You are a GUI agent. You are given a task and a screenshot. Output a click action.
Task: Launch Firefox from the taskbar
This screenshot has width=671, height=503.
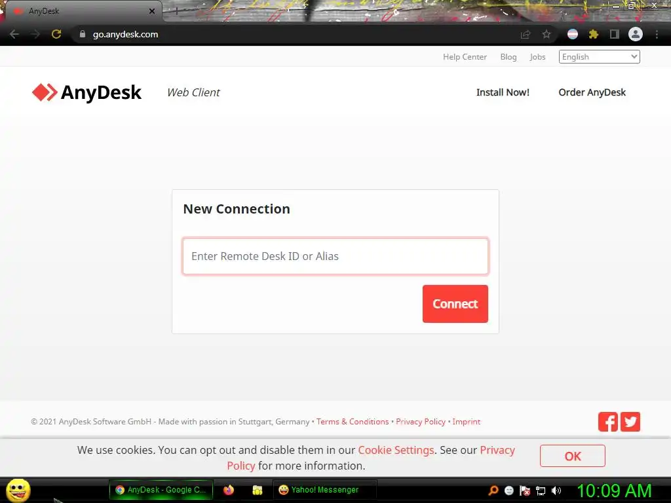229,490
